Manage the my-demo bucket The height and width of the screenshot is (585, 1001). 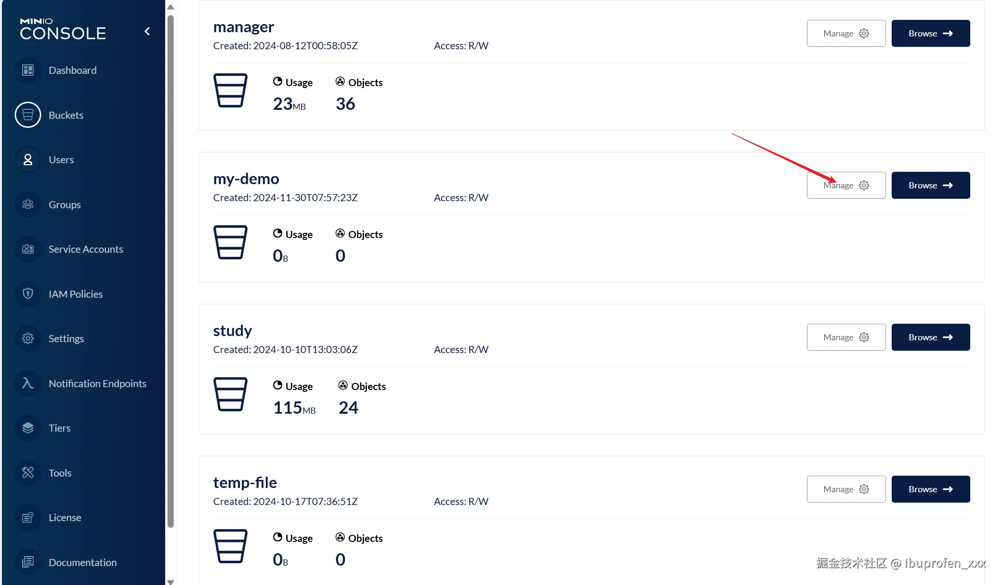tap(846, 186)
